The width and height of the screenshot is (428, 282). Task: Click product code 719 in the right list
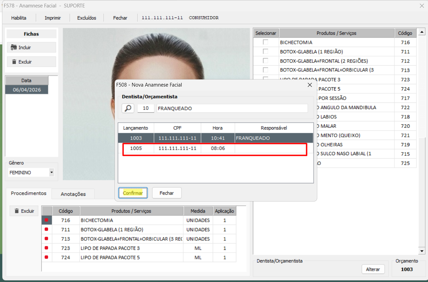pyautogui.click(x=405, y=144)
